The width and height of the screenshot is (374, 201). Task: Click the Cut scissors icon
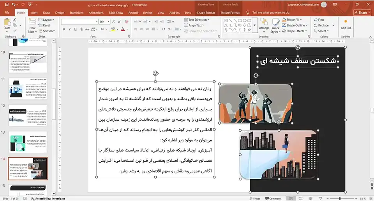tap(15, 20)
